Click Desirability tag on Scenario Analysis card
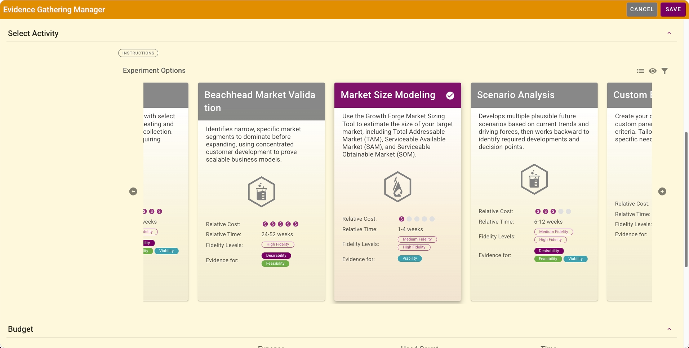 [x=549, y=251]
